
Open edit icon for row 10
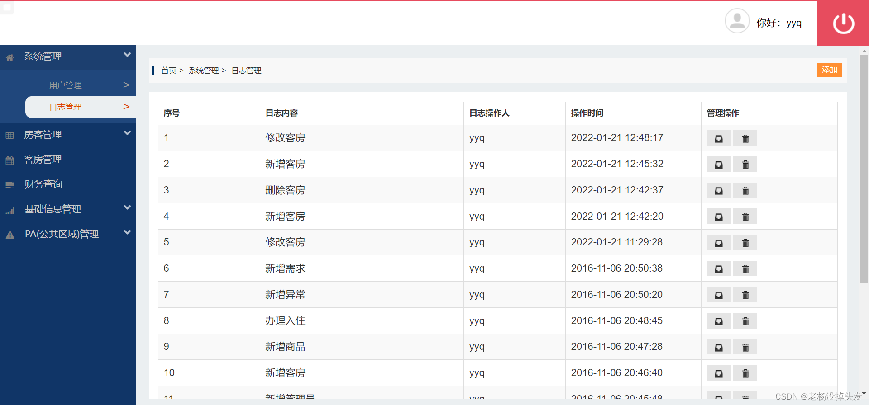click(718, 373)
